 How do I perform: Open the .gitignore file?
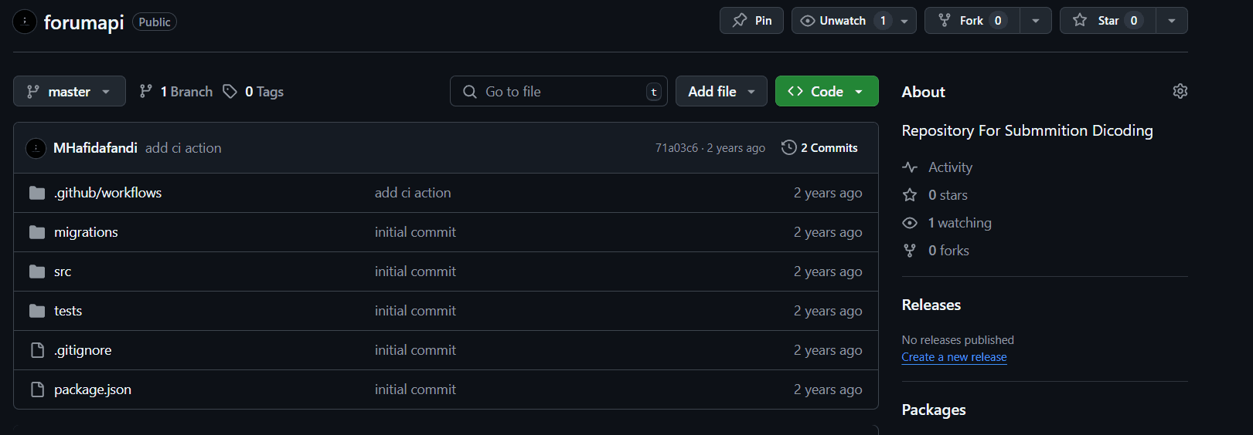point(83,350)
